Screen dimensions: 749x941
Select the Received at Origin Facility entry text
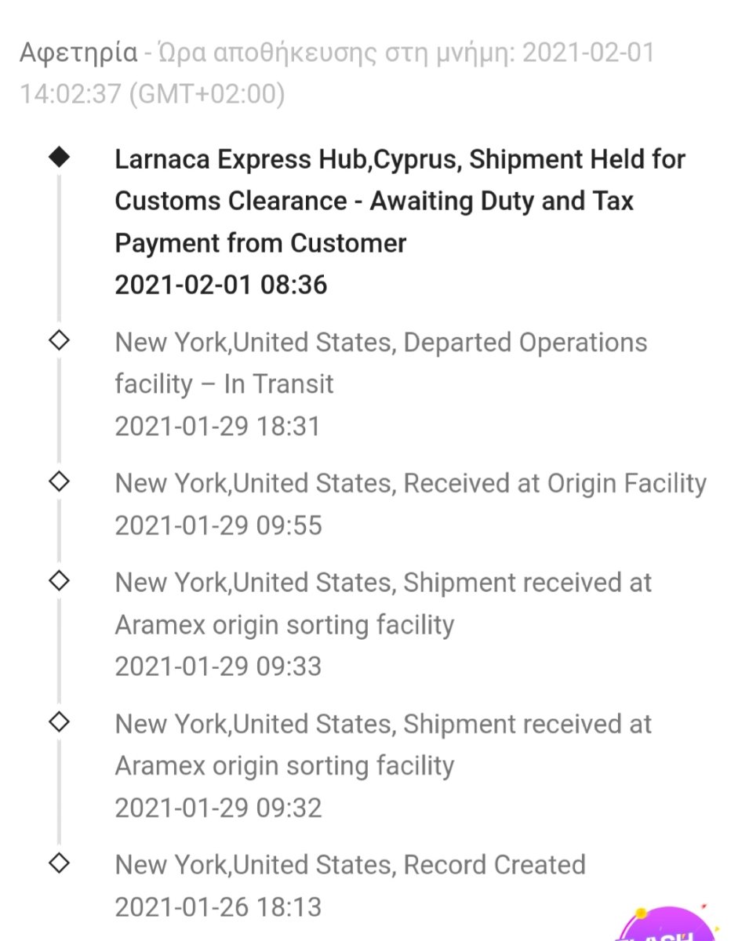(x=410, y=483)
